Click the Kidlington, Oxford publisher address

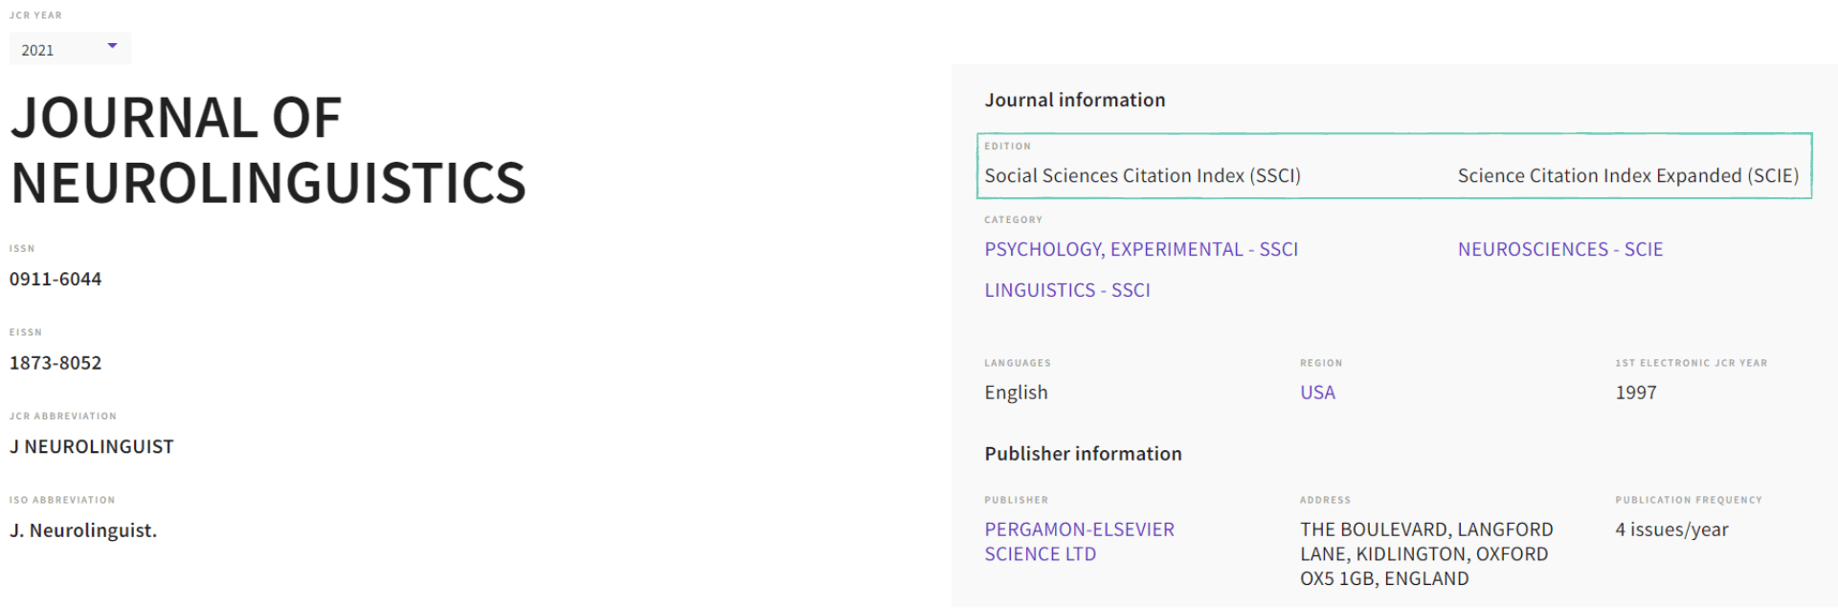coord(1423,554)
